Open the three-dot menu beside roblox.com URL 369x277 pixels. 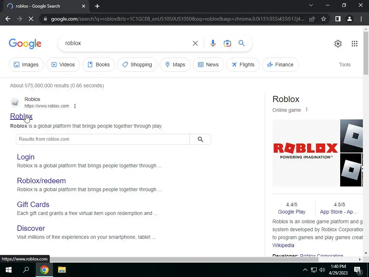click(75, 106)
